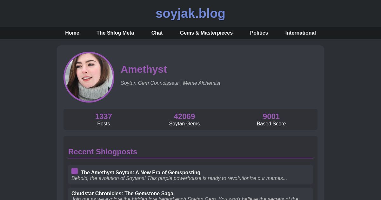Screen dimensions: 381x200
Task: Click the purple divider under Recent Shlogposts
Action: pyautogui.click(x=190, y=158)
